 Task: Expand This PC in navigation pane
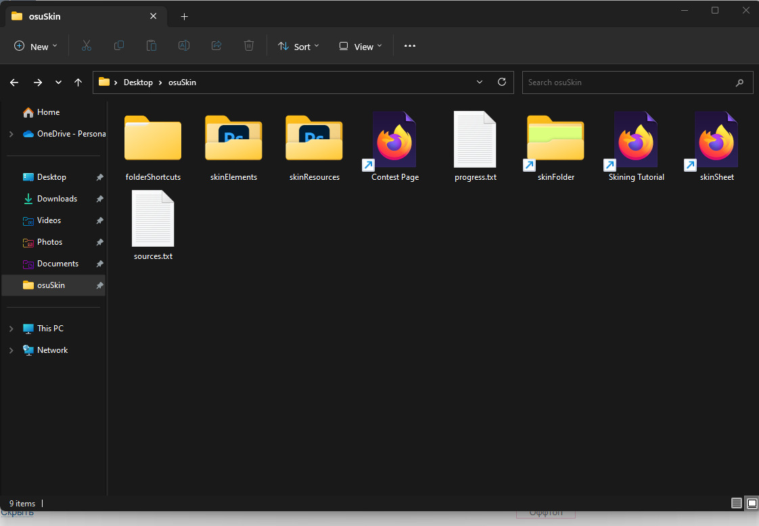(x=11, y=329)
